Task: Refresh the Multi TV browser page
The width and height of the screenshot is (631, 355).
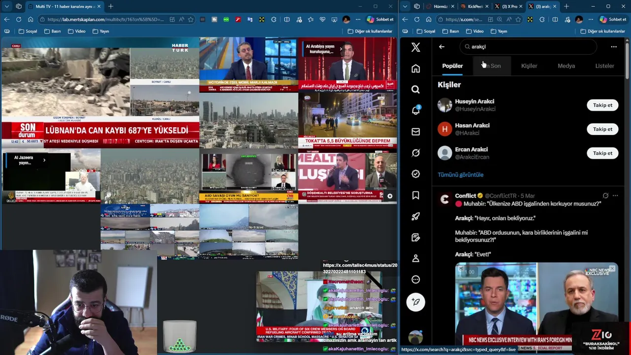Action: (18, 19)
